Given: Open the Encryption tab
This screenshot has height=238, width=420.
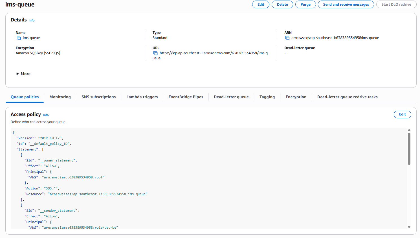Looking at the screenshot, I should pyautogui.click(x=296, y=97).
